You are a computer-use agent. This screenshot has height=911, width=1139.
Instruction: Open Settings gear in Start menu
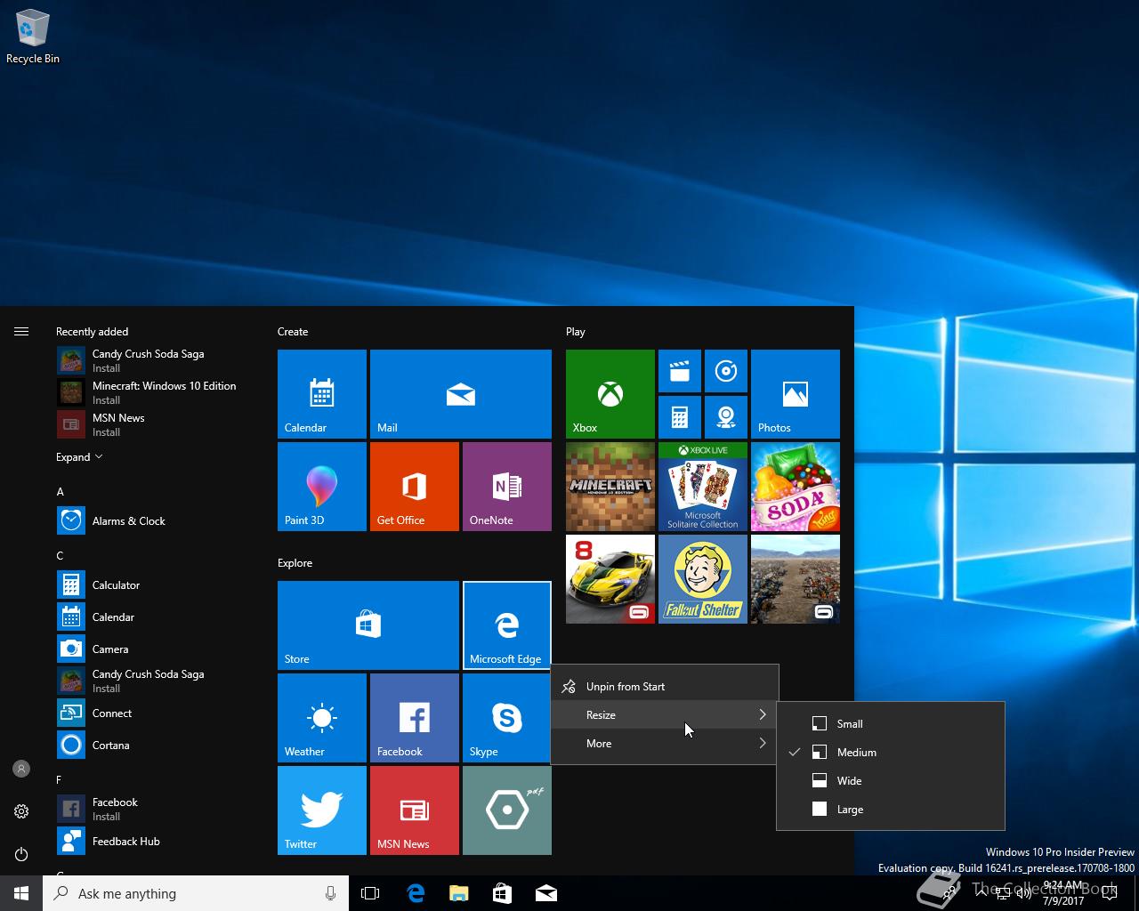(21, 811)
